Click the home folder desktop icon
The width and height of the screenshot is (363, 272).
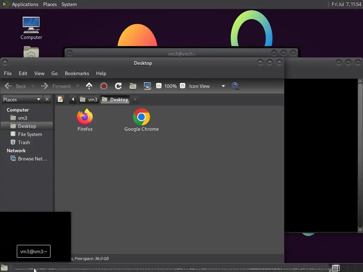coord(31,52)
